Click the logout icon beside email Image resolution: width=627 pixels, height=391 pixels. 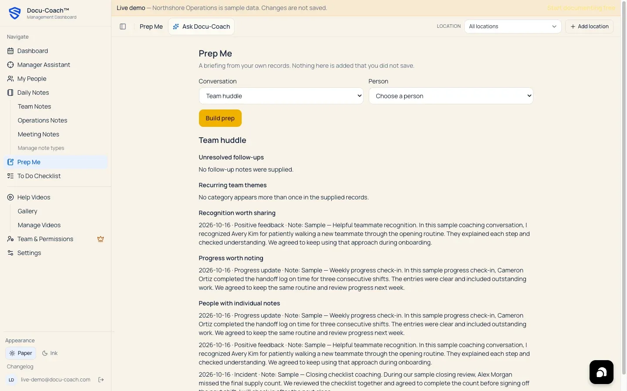(x=101, y=380)
